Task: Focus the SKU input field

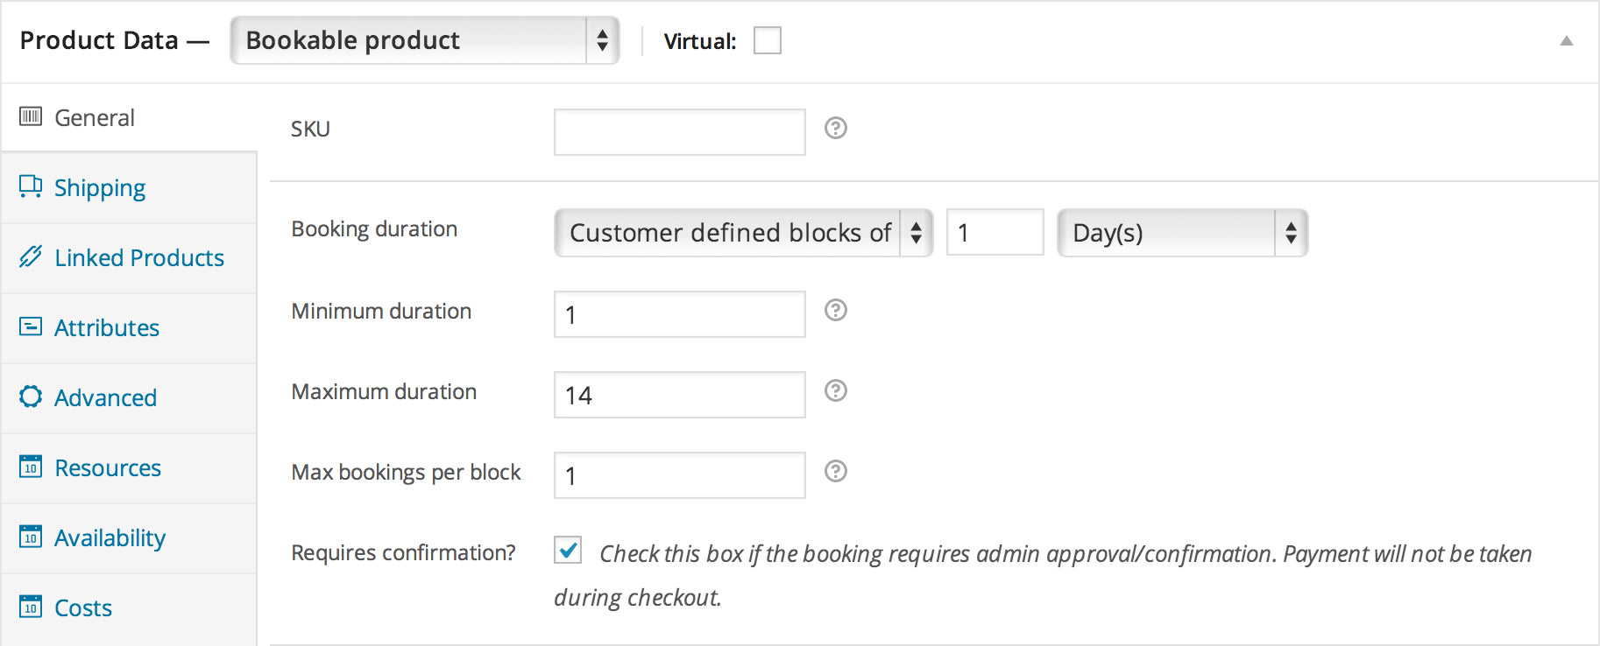Action: click(680, 132)
